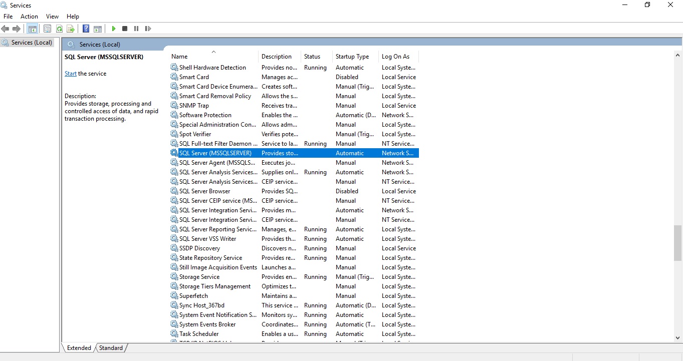The width and height of the screenshot is (683, 361).
Task: Click the gear icon next to Superfetch
Action: point(174,295)
